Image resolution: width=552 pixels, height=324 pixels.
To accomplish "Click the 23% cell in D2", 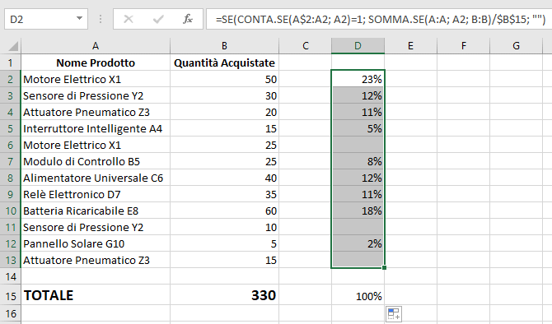I will (x=358, y=79).
